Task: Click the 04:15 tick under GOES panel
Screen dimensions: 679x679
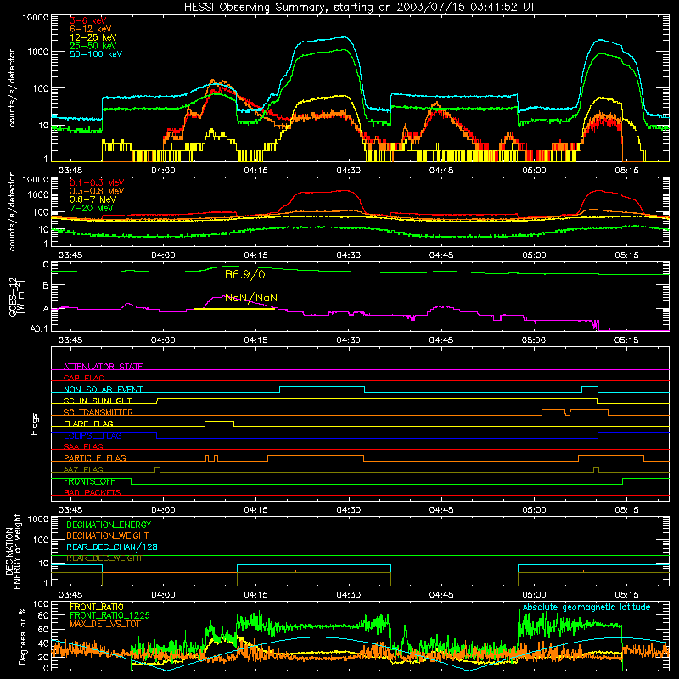Action: click(x=256, y=339)
